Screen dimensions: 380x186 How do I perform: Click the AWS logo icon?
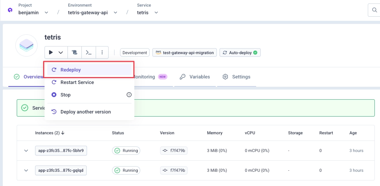158,52
